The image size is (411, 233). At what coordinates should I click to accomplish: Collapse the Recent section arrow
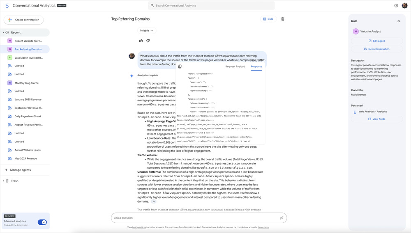tap(3, 32)
